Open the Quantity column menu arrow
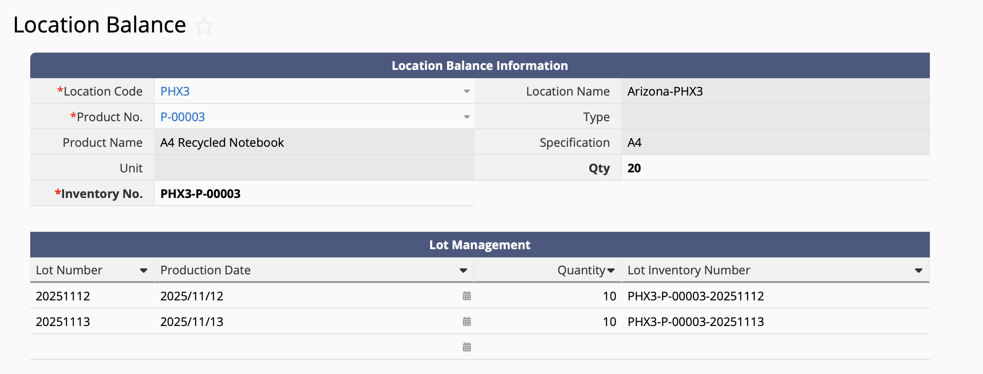Viewport: 983px width, 374px height. [x=611, y=271]
